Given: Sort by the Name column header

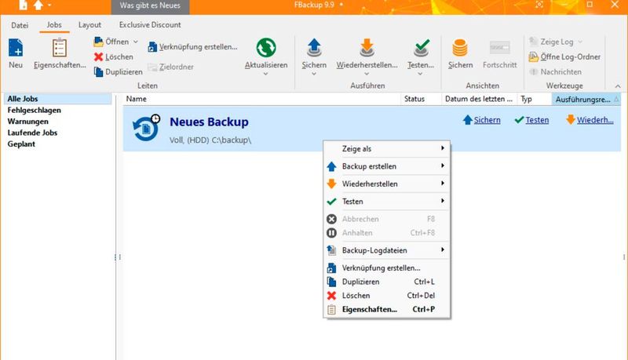Looking at the screenshot, I should tap(262, 99).
